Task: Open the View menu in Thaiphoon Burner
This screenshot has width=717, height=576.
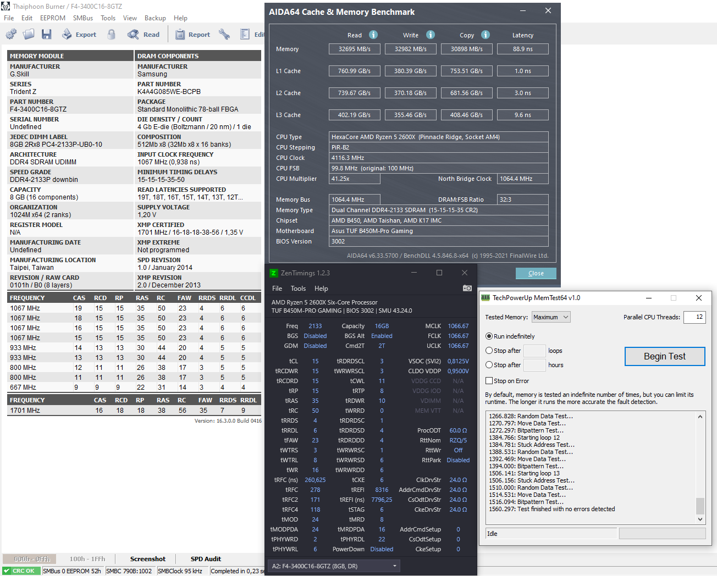Action: 130,18
